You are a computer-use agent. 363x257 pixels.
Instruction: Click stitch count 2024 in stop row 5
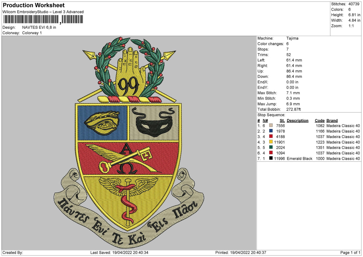tap(280, 148)
